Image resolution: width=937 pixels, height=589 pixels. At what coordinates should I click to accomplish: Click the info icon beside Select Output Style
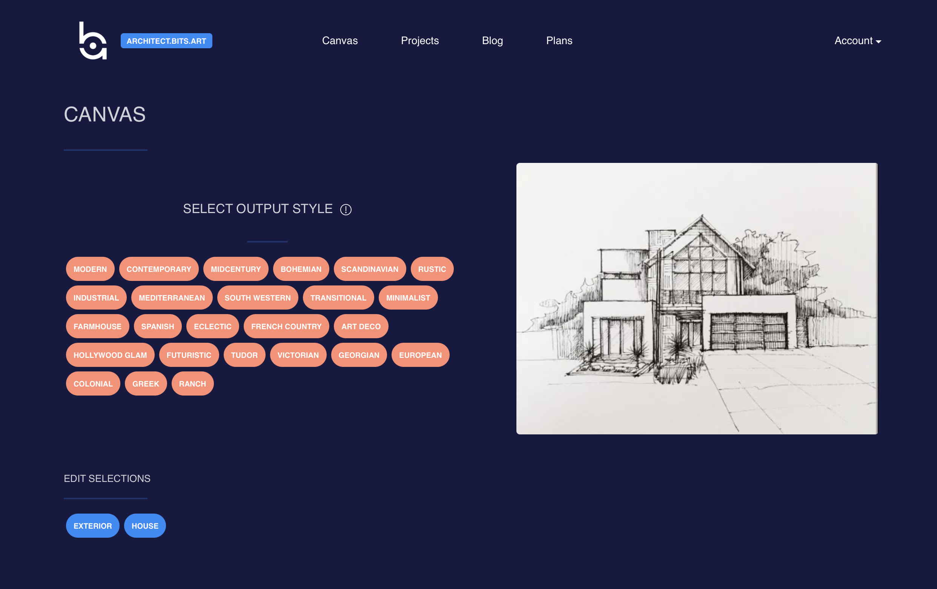pyautogui.click(x=346, y=210)
